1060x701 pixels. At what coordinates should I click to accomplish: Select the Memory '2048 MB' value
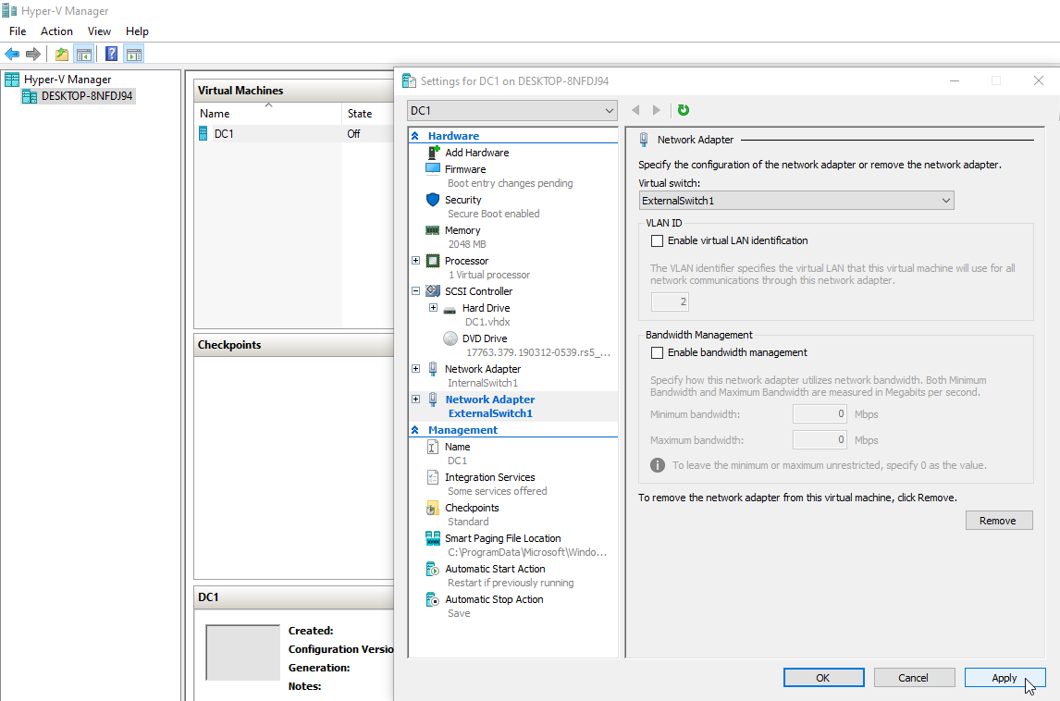point(467,244)
